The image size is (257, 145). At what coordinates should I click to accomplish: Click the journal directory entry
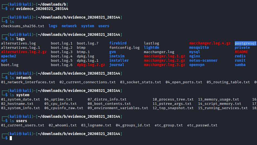117,65
